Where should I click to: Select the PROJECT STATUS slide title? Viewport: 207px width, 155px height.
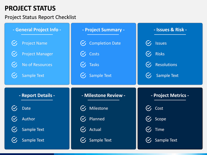[30, 8]
